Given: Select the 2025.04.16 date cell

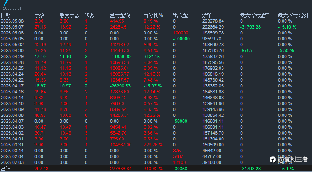Looking at the screenshot, I should click(12, 92).
